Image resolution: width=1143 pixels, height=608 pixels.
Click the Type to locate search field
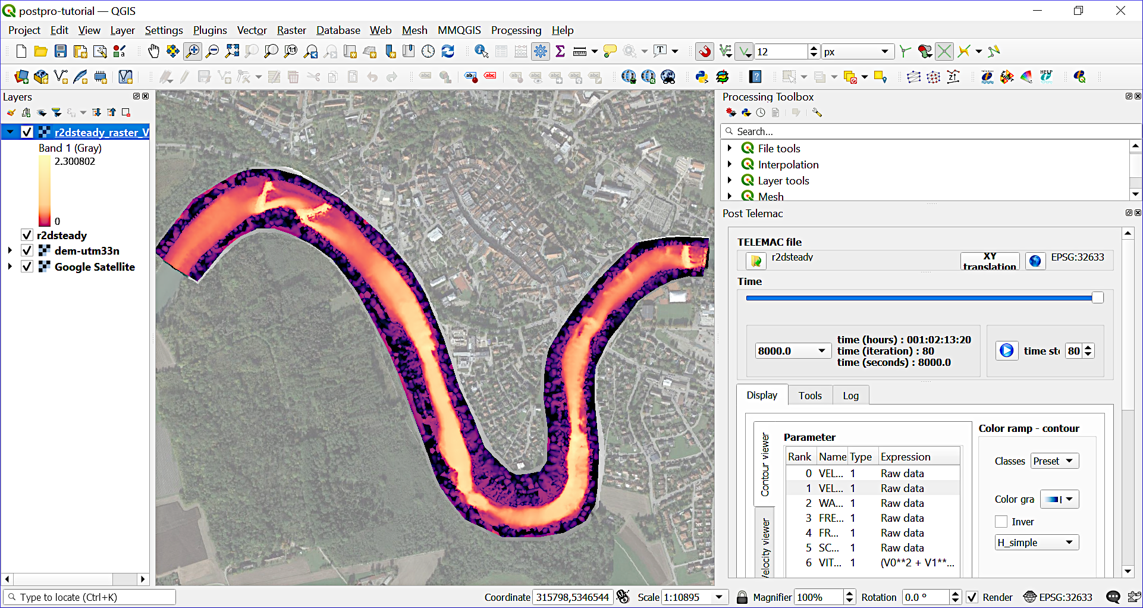[x=88, y=597]
